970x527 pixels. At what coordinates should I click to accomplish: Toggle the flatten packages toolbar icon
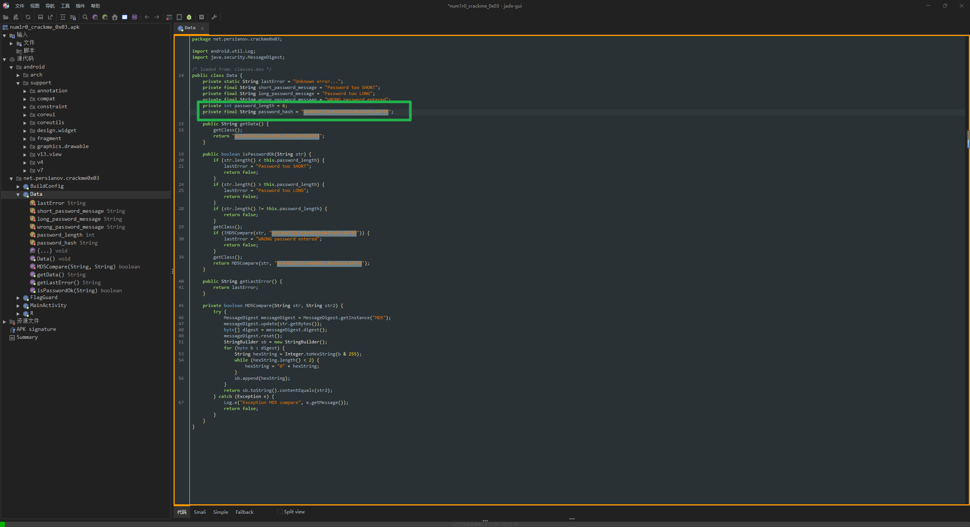click(73, 17)
